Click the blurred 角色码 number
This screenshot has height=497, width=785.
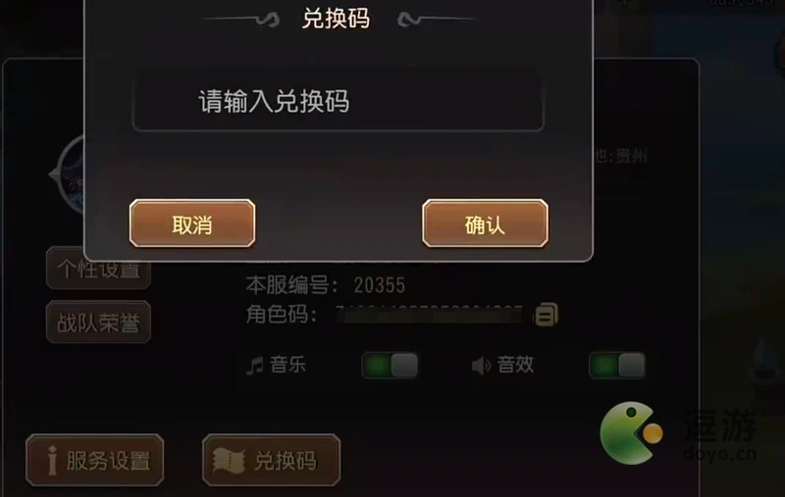[x=429, y=315]
